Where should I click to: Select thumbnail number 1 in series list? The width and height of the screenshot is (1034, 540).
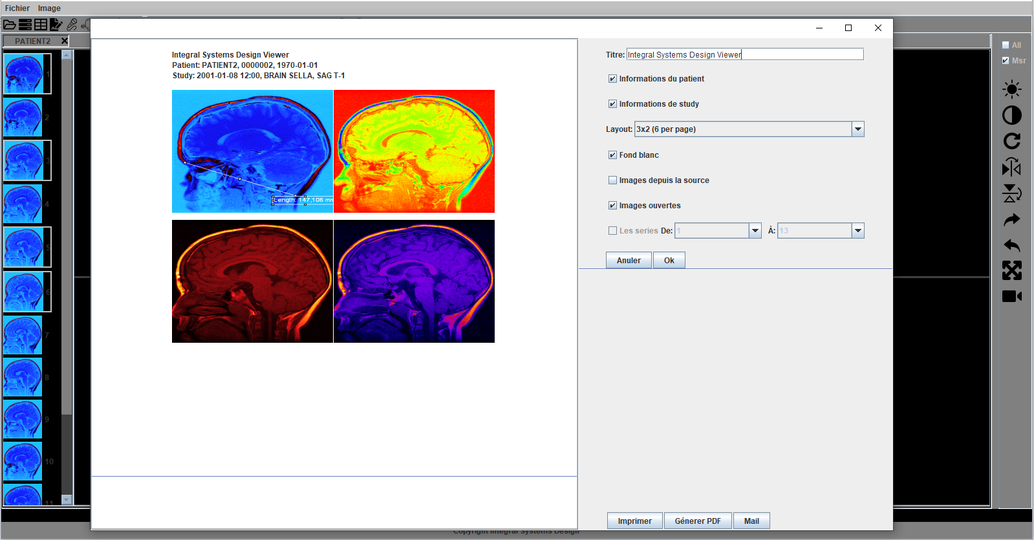pyautogui.click(x=24, y=74)
